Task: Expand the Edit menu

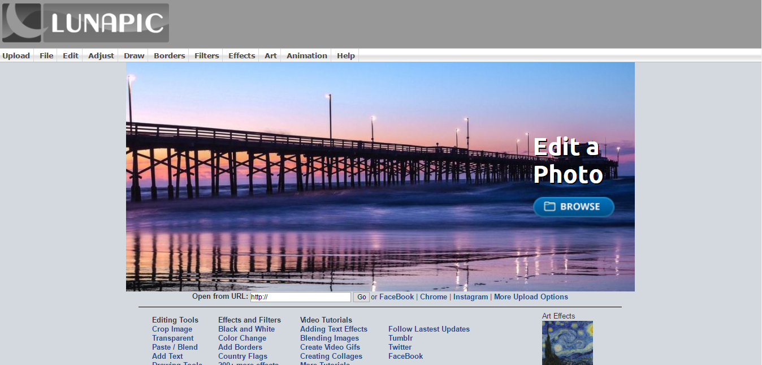Action: click(71, 55)
